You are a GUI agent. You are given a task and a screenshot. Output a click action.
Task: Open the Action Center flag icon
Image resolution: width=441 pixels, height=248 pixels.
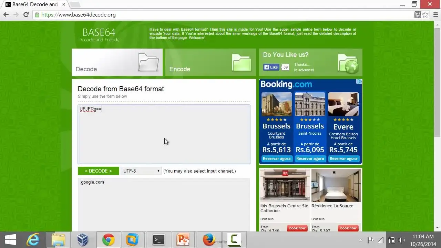pyautogui.click(x=371, y=240)
